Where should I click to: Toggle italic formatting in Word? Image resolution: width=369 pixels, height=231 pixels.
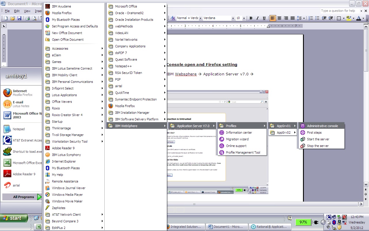[x=257, y=18]
